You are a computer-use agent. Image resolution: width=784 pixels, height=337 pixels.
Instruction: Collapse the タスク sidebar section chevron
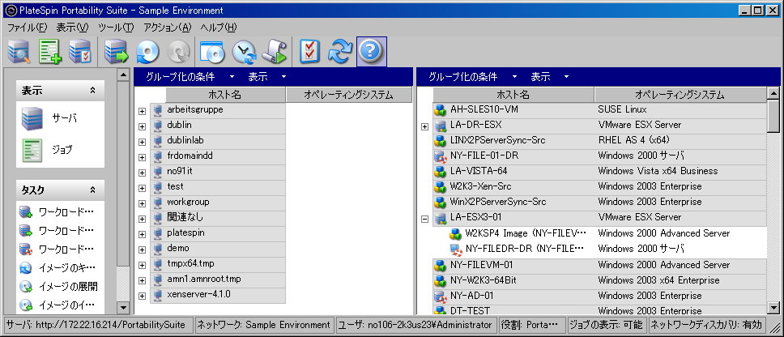tap(92, 190)
